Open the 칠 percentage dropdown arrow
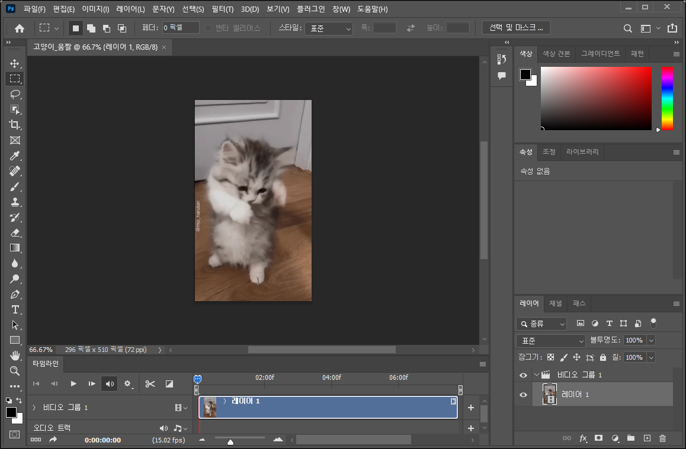The image size is (686, 449). click(x=652, y=357)
